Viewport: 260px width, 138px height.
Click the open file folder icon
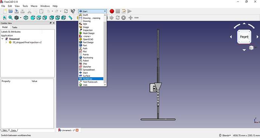point(11,11)
